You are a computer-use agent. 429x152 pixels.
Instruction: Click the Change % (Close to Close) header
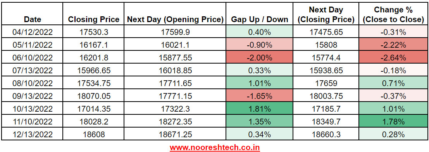pos(394,15)
